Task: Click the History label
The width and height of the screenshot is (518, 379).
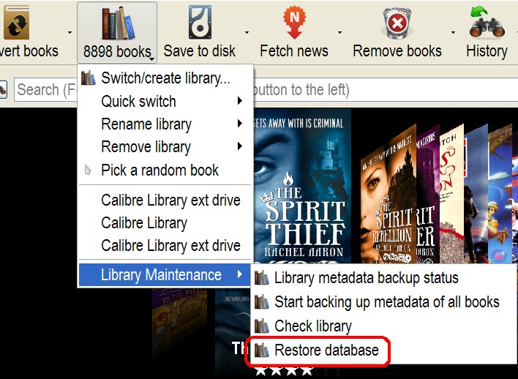Action: click(x=487, y=51)
